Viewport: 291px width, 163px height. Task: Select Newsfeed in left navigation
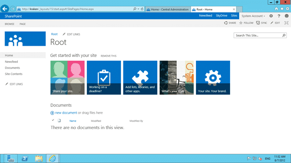click(x=11, y=62)
